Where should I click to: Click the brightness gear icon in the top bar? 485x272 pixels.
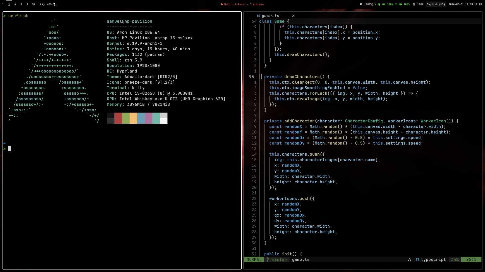point(414,4)
